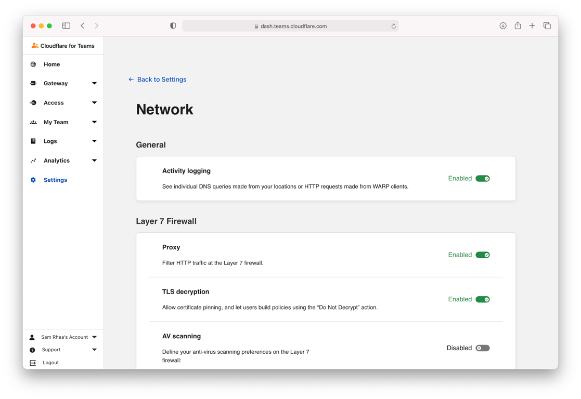Viewport: 581px width, 399px height.
Task: Click the Safari share icon
Action: point(518,25)
